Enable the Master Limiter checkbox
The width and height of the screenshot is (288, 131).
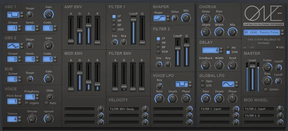point(265,90)
